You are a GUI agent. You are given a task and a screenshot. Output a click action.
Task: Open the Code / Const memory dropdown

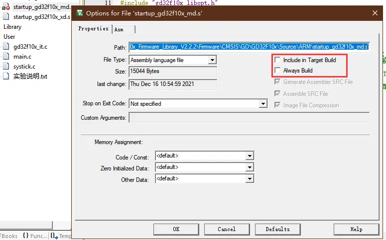pos(250,156)
